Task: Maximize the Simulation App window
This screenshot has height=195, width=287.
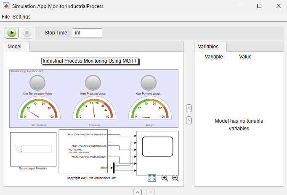Action: 259,6
